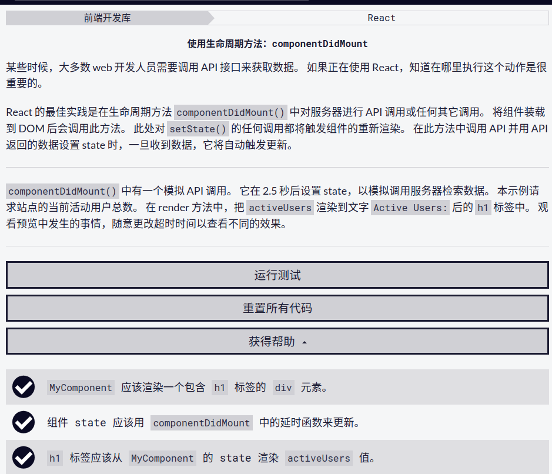Select the gray highlighted div code element

[283, 387]
